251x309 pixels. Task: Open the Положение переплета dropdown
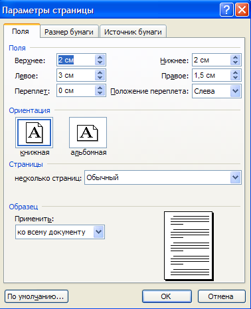click(x=235, y=91)
